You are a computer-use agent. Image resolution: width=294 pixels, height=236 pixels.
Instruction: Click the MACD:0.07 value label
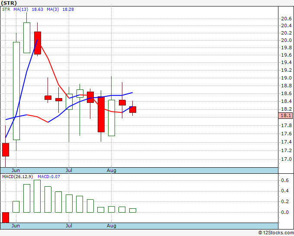tap(49, 177)
